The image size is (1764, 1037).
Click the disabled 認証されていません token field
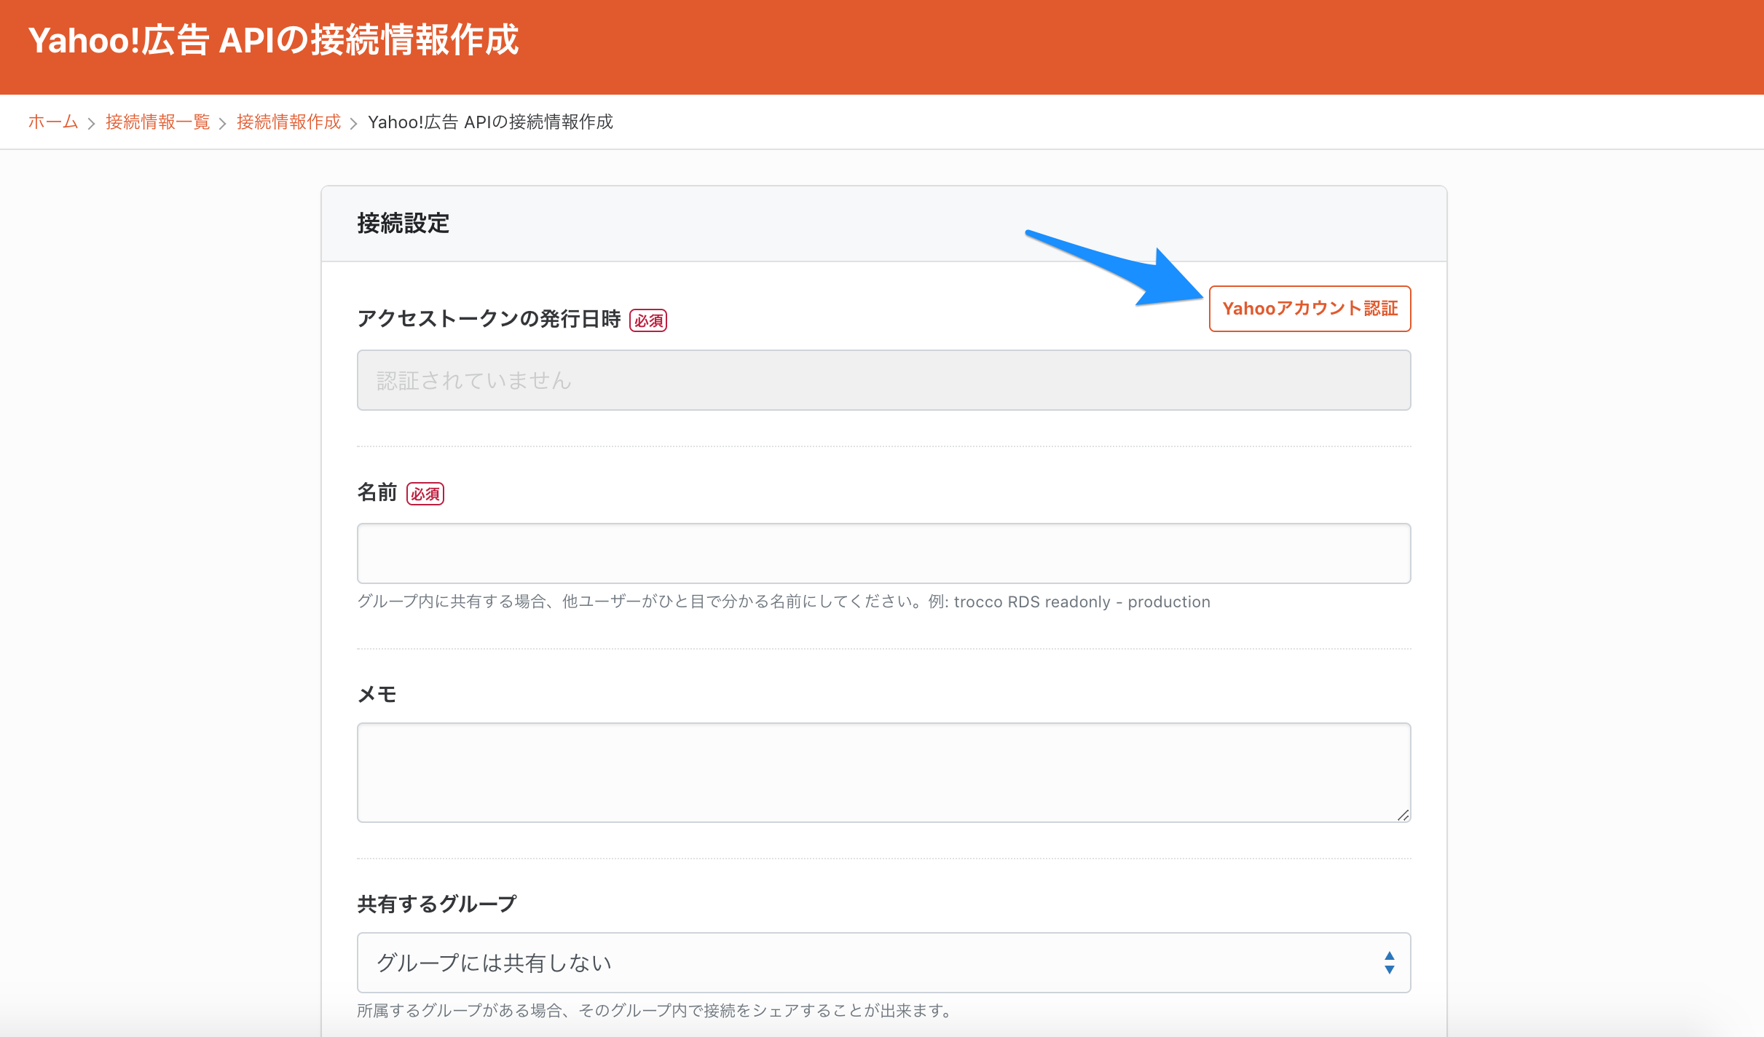point(883,380)
